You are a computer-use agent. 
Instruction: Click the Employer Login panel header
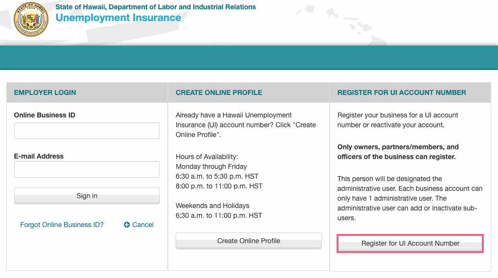(x=87, y=93)
